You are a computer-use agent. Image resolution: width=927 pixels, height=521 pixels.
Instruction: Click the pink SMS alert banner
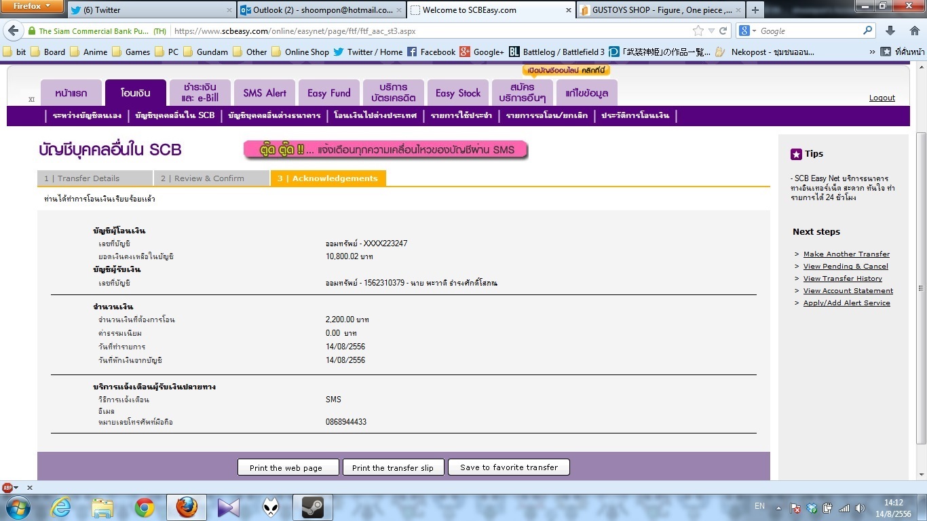click(x=385, y=149)
